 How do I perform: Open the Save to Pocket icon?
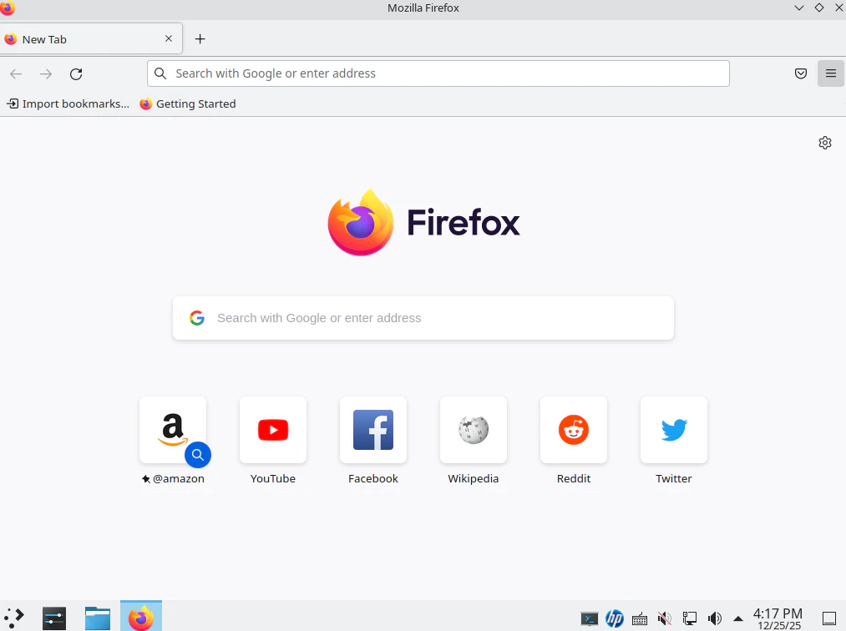coord(801,73)
